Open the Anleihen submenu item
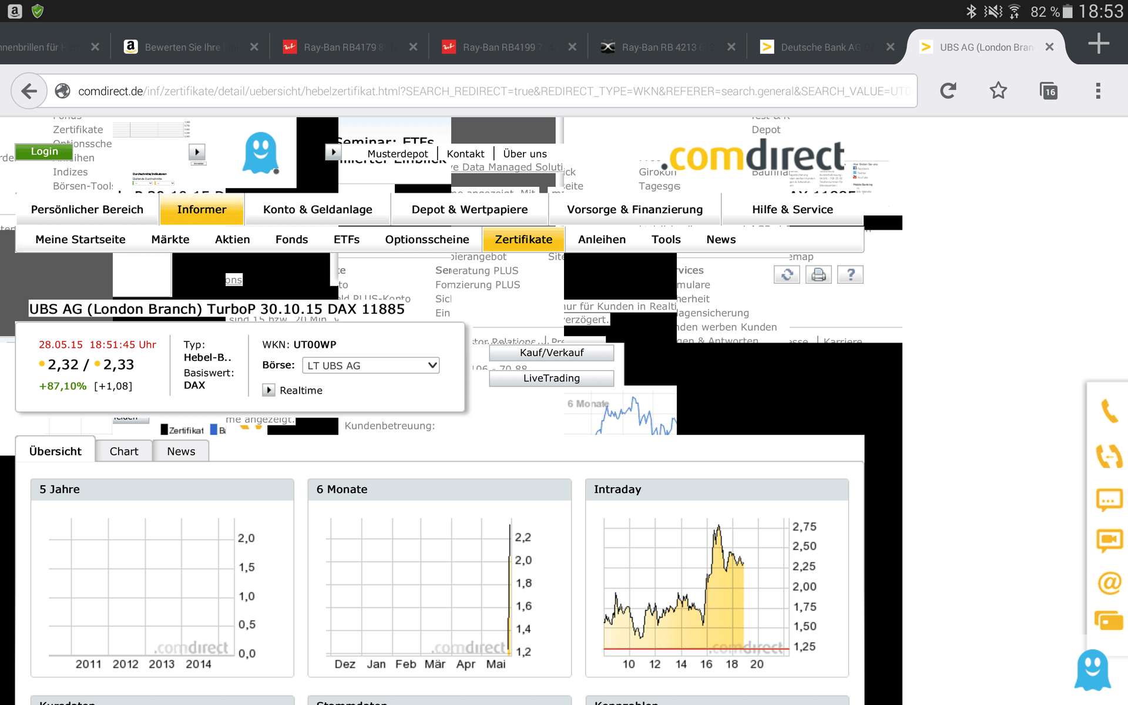1128x705 pixels. pyautogui.click(x=602, y=240)
